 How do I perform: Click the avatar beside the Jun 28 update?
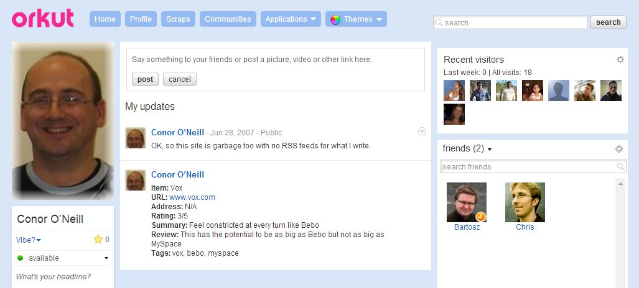tap(135, 138)
